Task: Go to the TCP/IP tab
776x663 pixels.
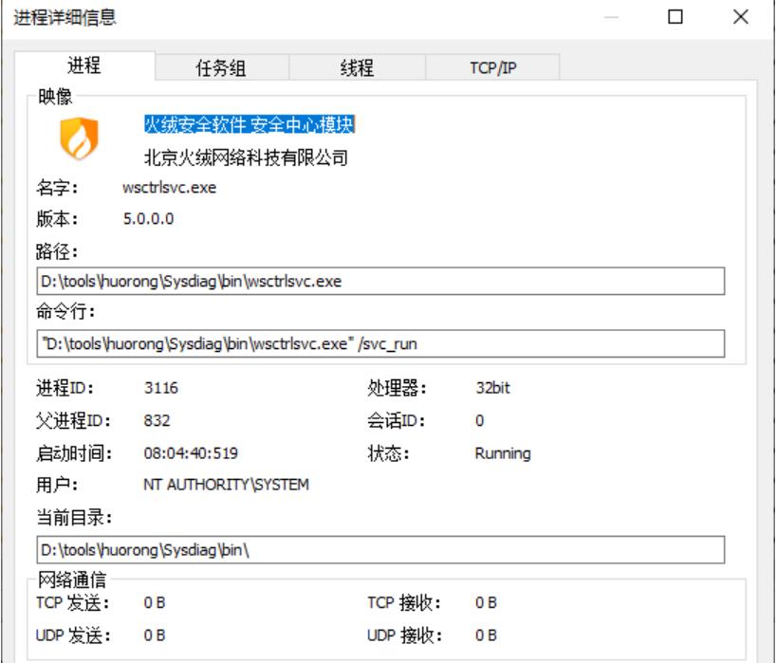Action: tap(493, 67)
